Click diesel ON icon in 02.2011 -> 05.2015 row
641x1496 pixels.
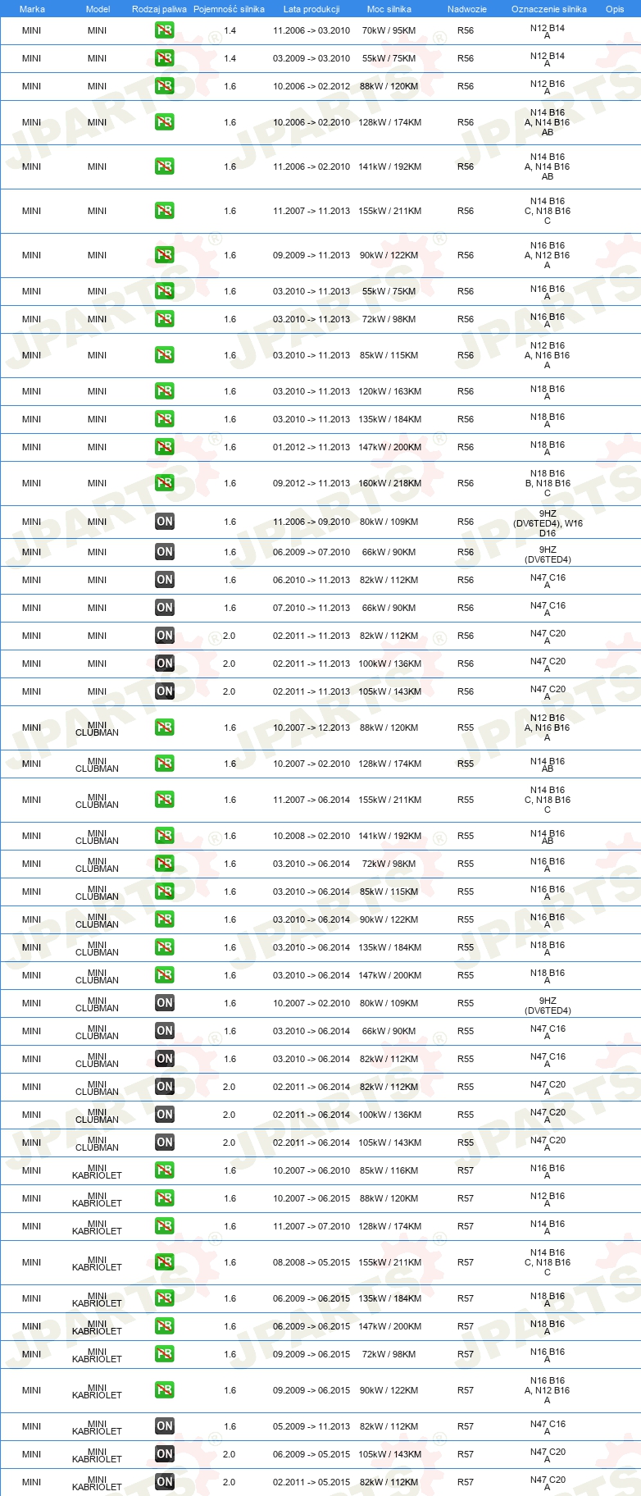click(165, 1482)
